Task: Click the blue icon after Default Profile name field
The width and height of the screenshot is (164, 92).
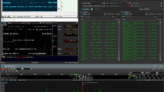Action: pyautogui.click(x=161, y=3)
